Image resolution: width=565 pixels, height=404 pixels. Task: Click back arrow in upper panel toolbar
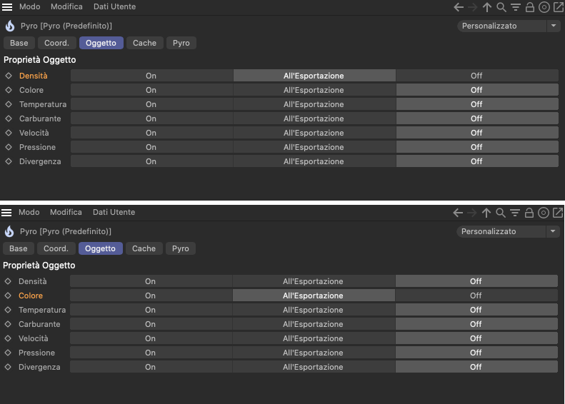point(459,7)
